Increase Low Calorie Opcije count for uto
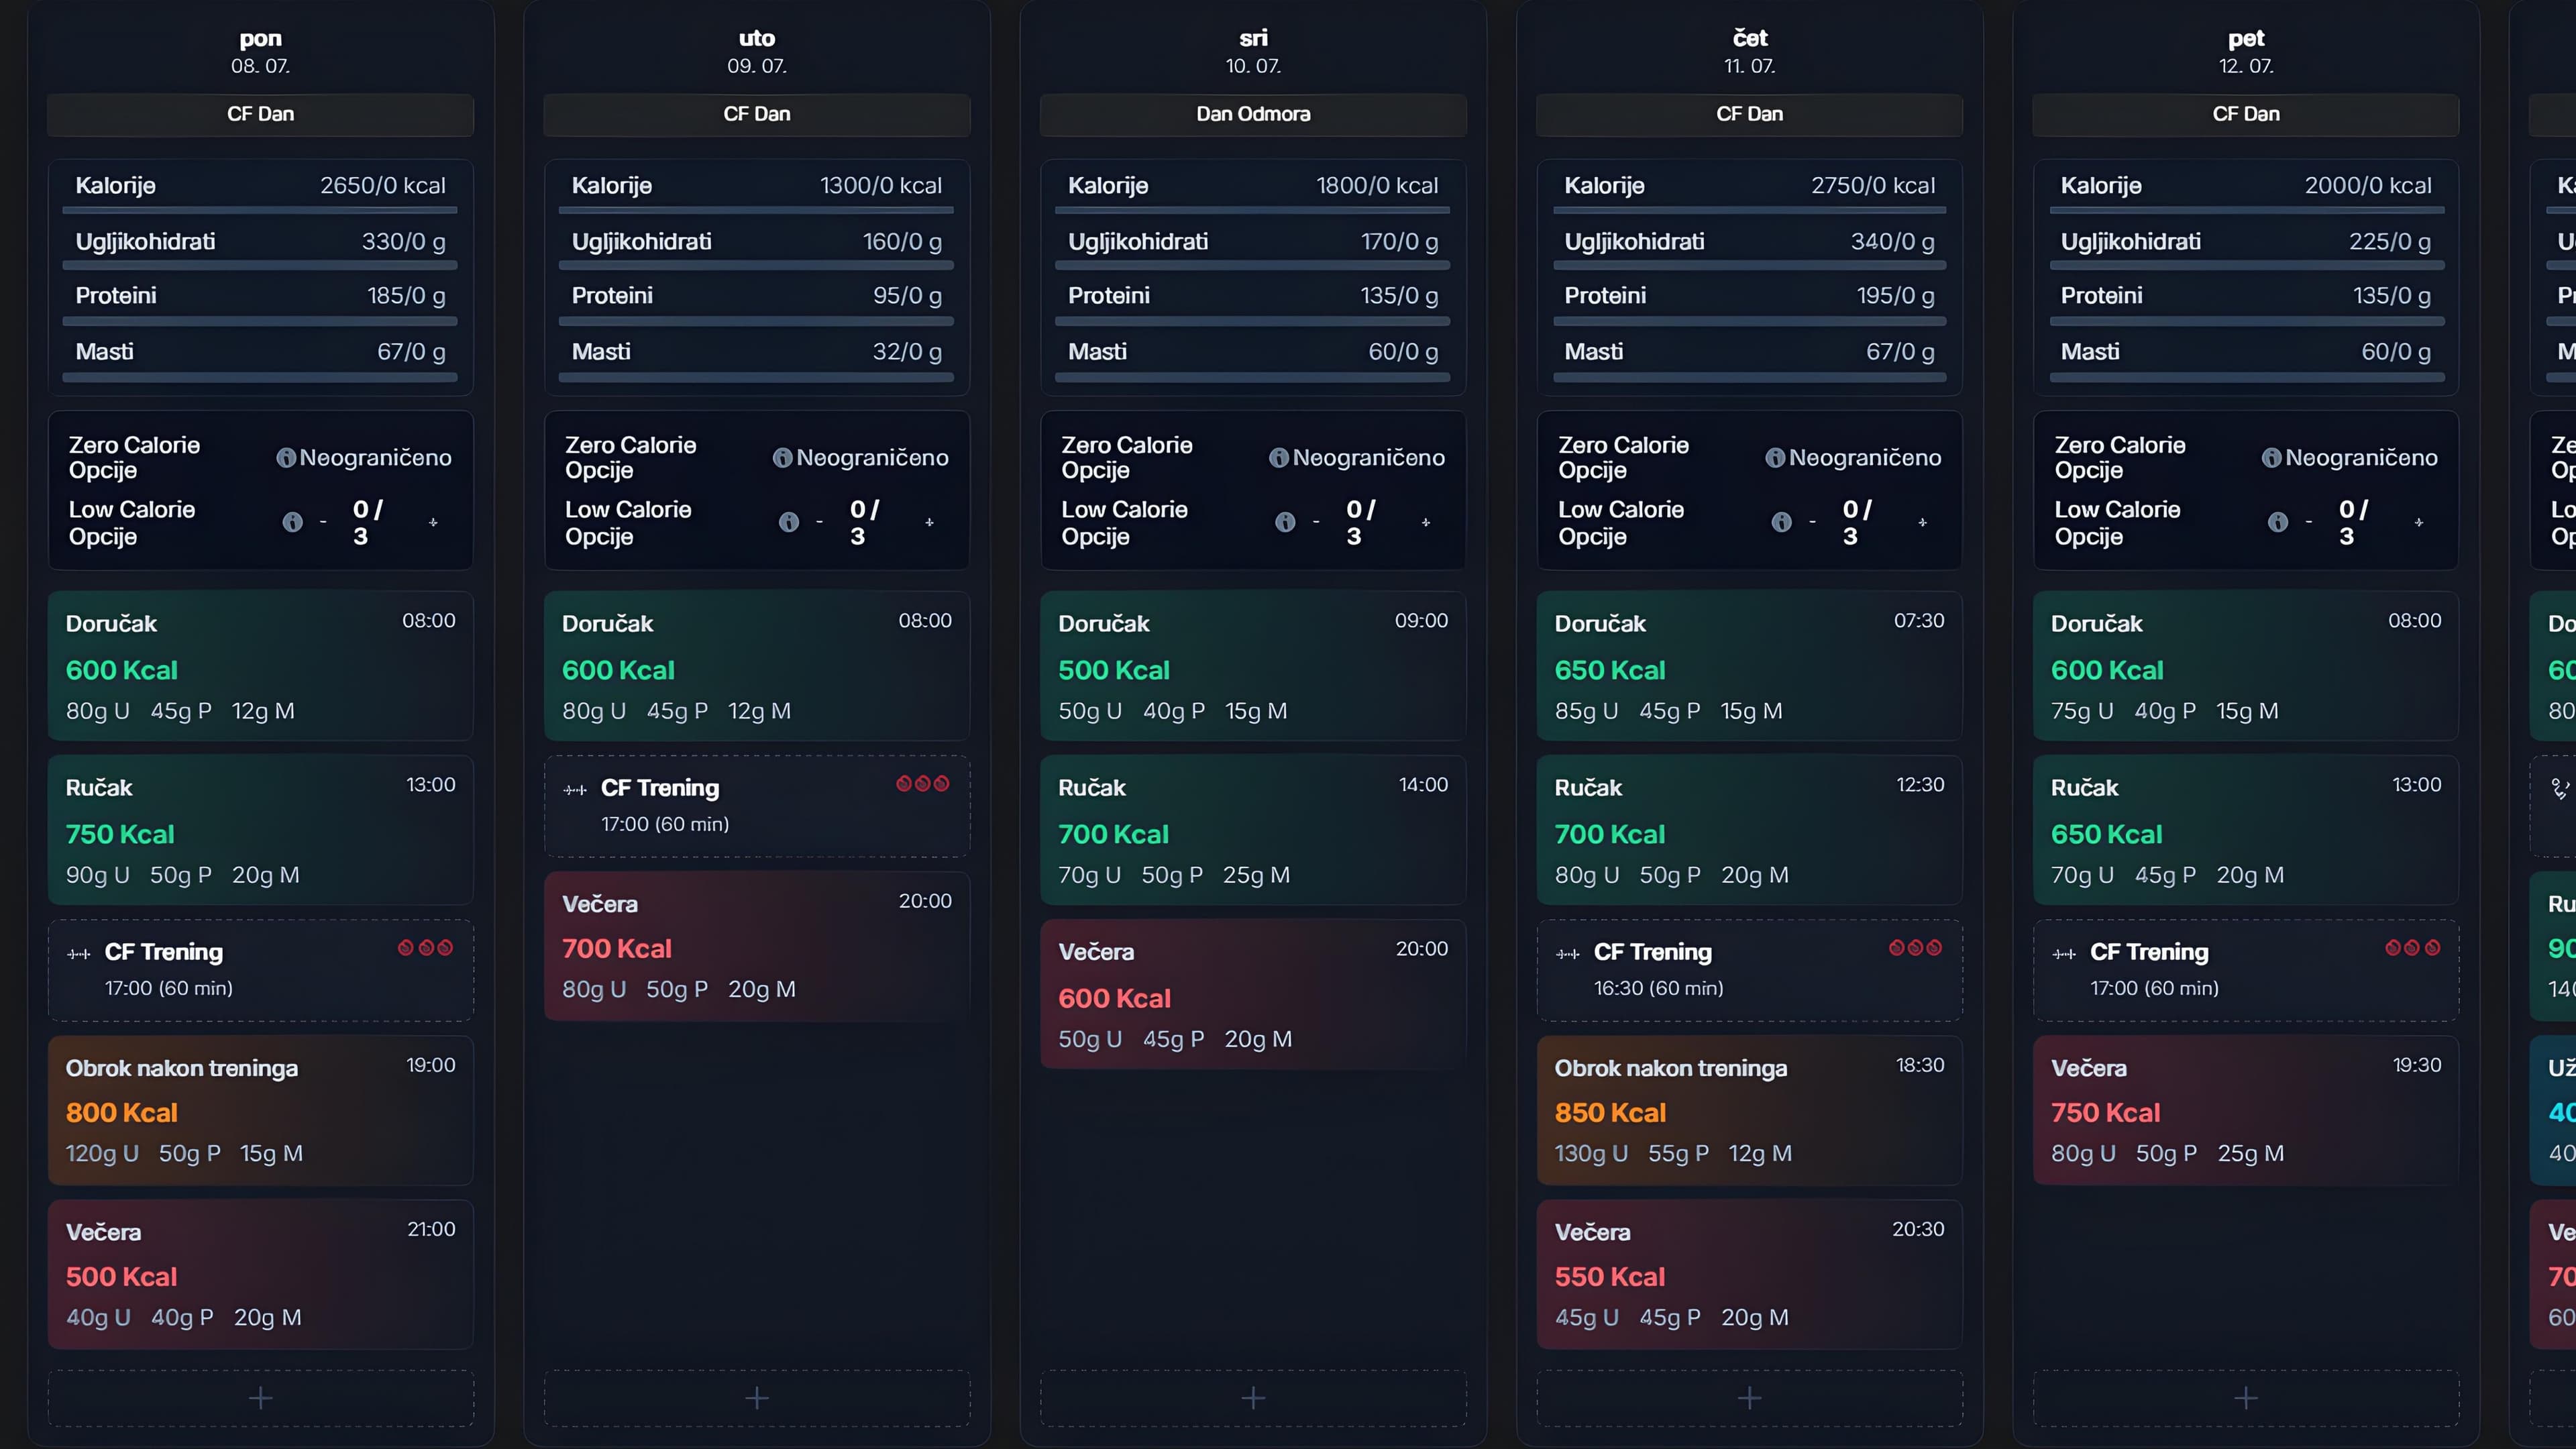The width and height of the screenshot is (2576, 1449). tap(929, 522)
